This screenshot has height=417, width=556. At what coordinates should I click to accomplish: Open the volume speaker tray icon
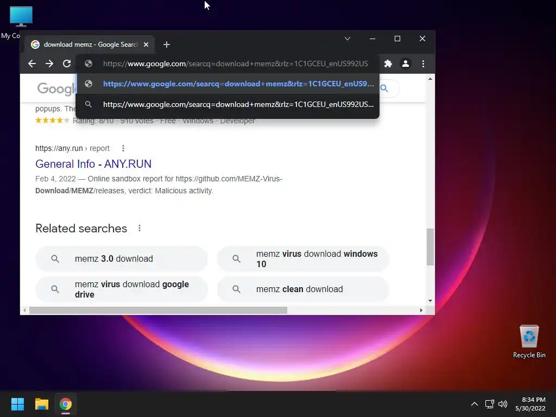click(503, 404)
